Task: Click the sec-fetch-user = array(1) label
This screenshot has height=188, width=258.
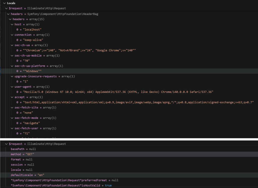Action: click(35, 128)
